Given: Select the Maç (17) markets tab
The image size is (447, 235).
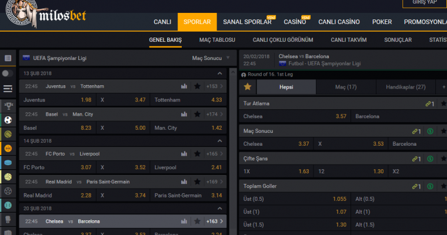Looking at the screenshot, I should [x=346, y=87].
